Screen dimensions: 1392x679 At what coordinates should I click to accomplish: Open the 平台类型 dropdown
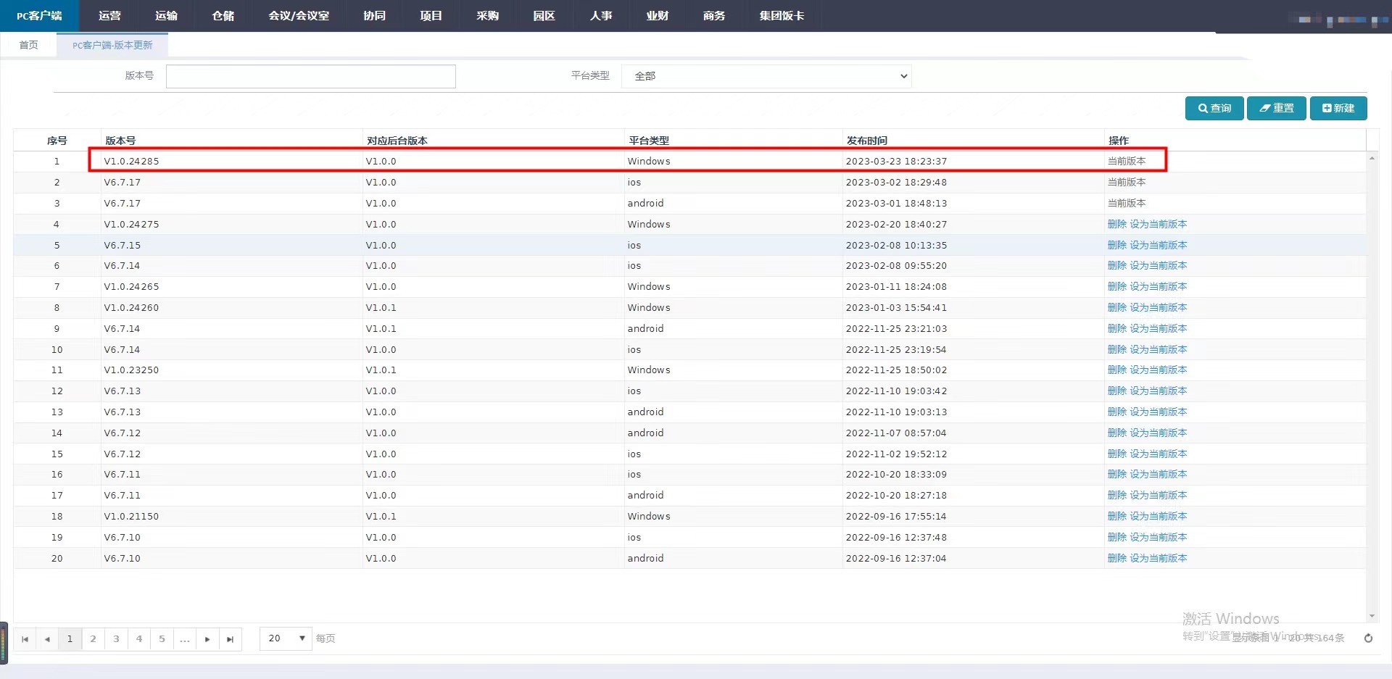pos(766,76)
